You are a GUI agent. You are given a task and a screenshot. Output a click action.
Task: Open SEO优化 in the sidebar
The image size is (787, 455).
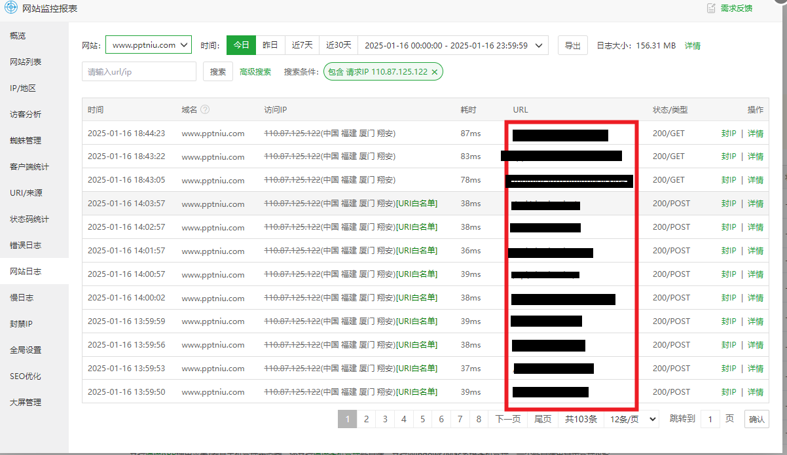[34, 376]
